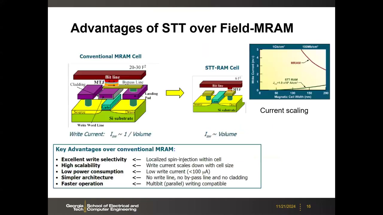Screen dimensions: 383x215
Task: Click 'Simpler architecture' bullet
Action: 87,177
